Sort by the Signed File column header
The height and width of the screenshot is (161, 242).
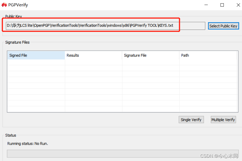point(36,55)
